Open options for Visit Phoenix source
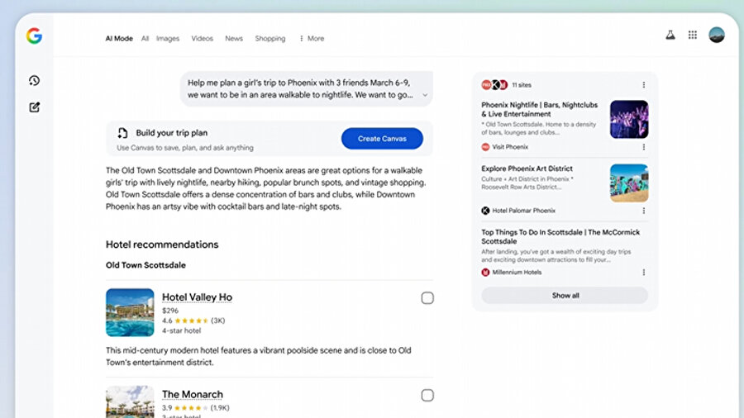The image size is (744, 418). [x=644, y=147]
